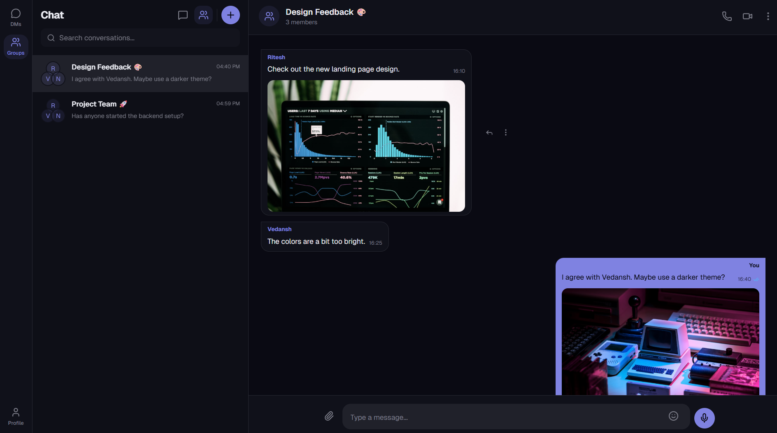Open message options for Ritesh's message
The image size is (777, 433).
pyautogui.click(x=506, y=132)
